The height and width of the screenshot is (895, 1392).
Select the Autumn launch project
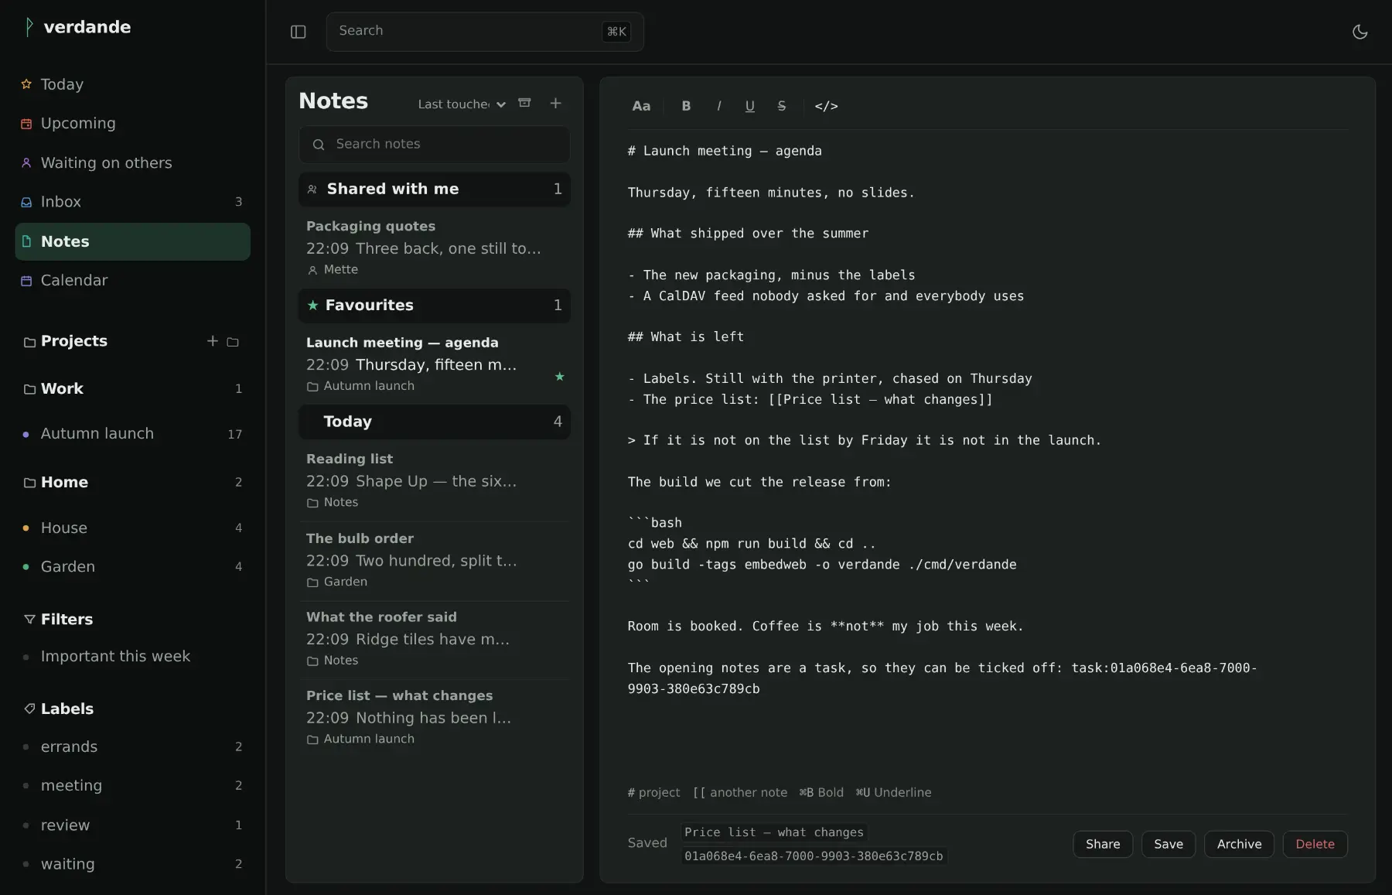click(x=133, y=434)
